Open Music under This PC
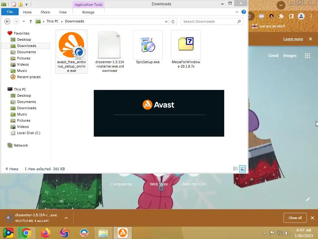Image resolution: width=318 pixels, height=239 pixels. tap(22, 114)
